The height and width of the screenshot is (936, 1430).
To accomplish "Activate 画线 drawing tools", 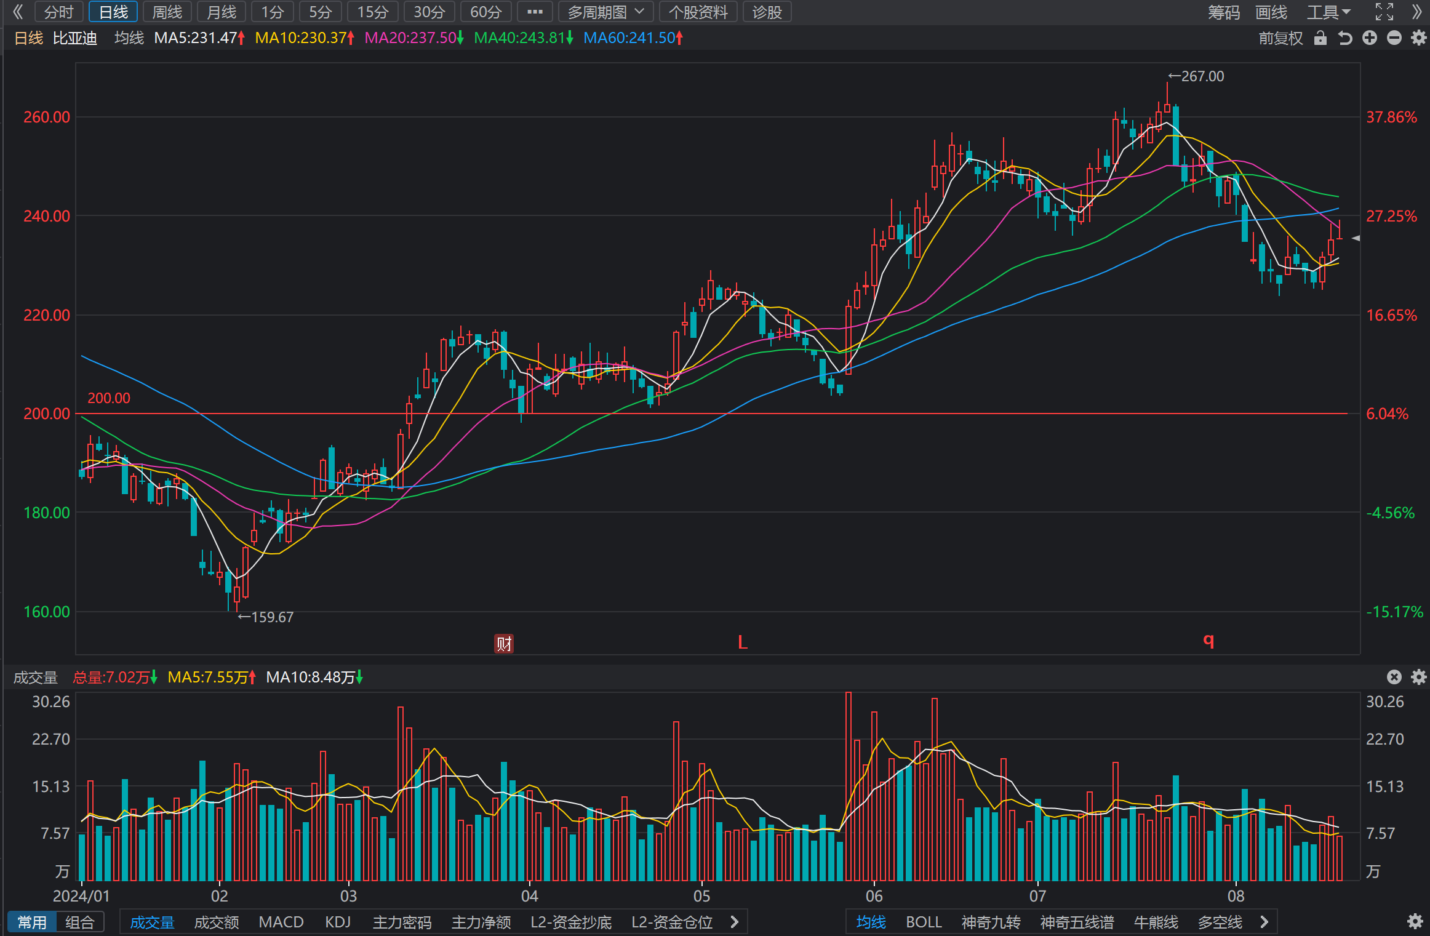I will click(x=1271, y=12).
